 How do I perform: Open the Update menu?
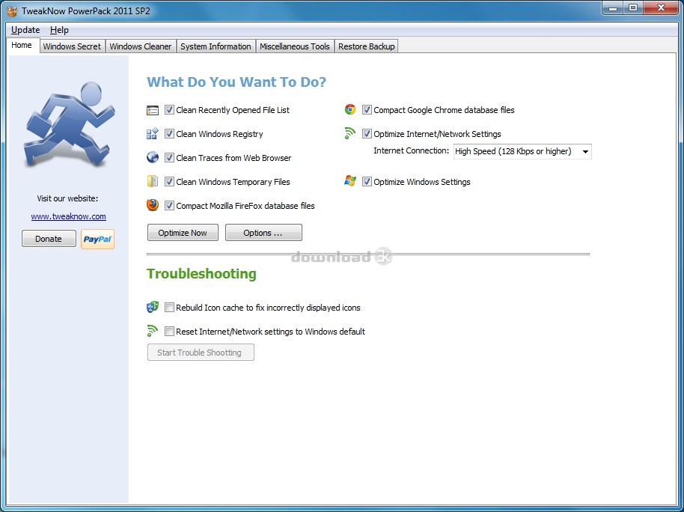[25, 30]
